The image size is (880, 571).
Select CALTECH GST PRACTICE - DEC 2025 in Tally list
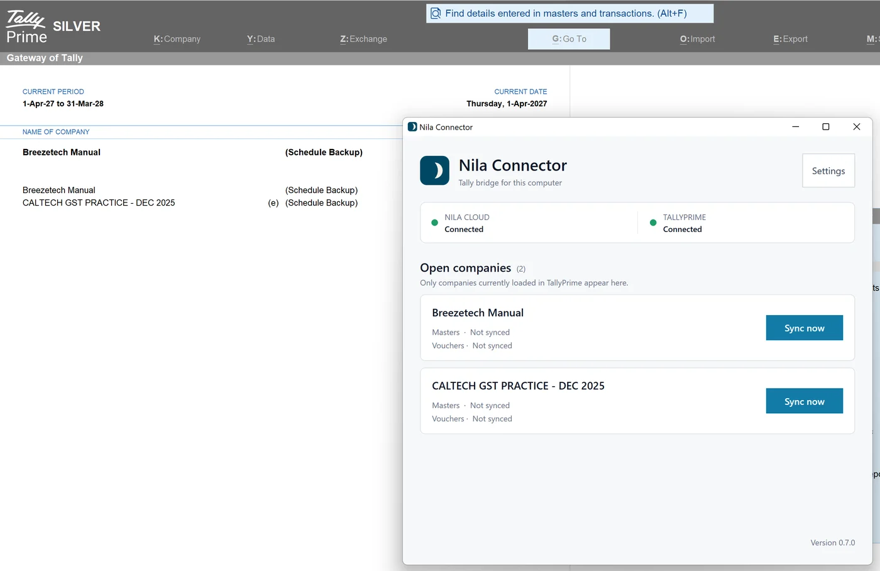pos(99,202)
